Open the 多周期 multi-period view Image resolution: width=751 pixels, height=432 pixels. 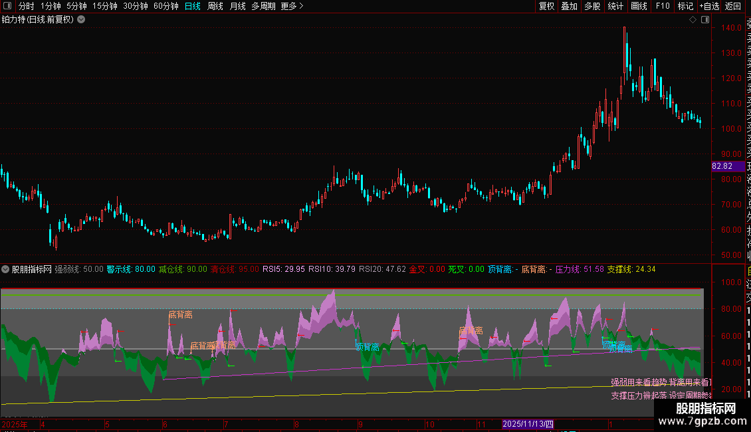pos(263,6)
